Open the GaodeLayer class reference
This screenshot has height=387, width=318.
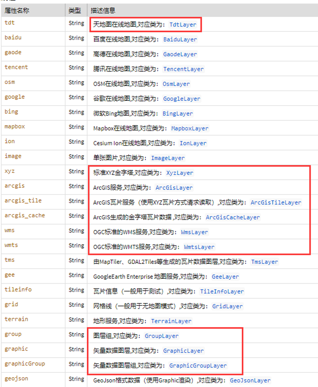tap(180, 54)
